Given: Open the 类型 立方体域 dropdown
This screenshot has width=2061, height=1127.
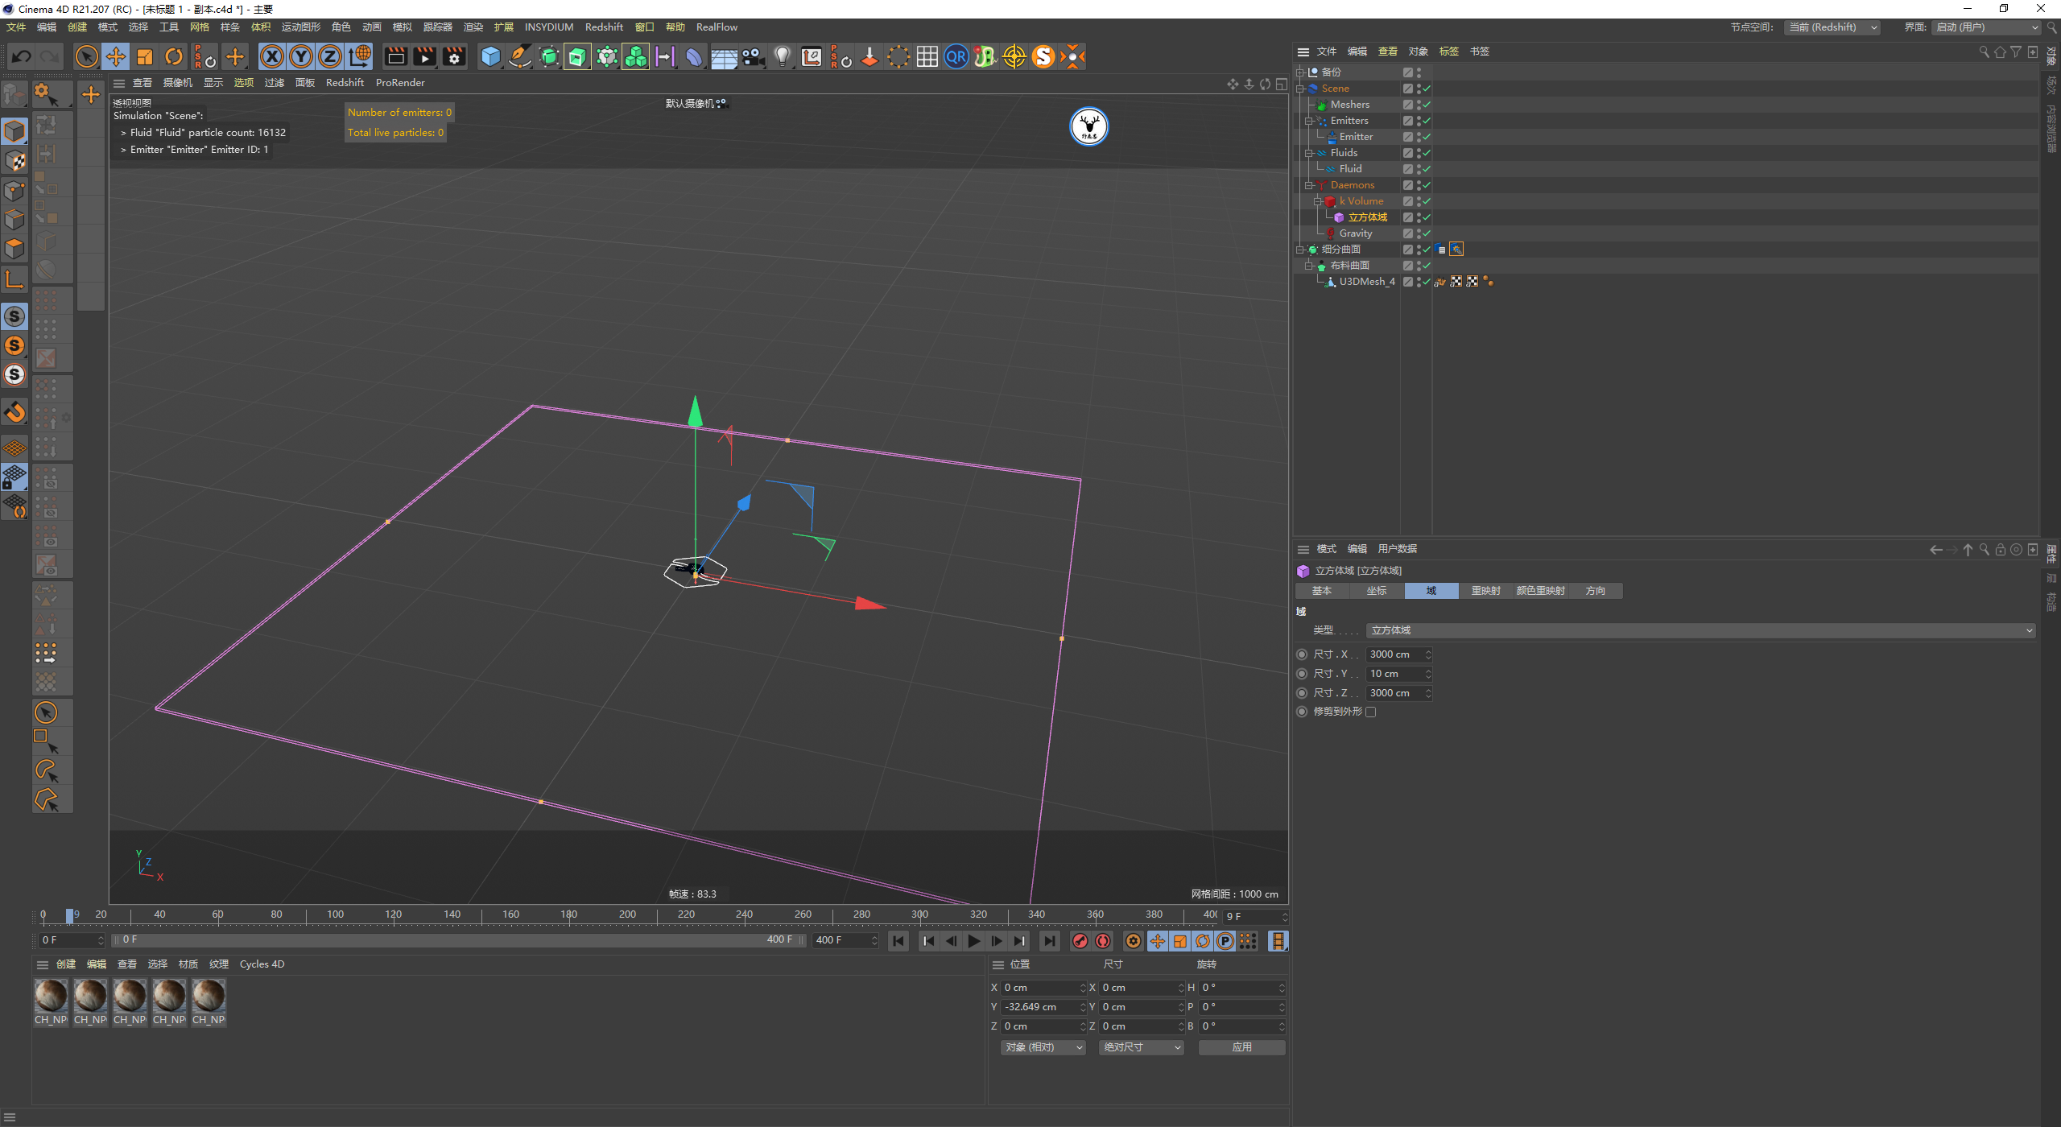Looking at the screenshot, I should pos(1700,630).
